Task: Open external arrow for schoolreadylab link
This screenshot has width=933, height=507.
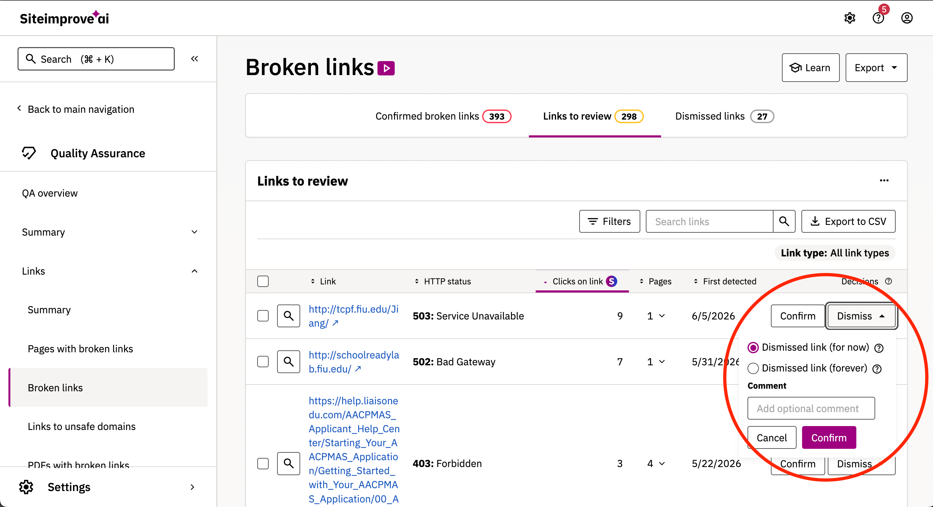Action: point(358,369)
